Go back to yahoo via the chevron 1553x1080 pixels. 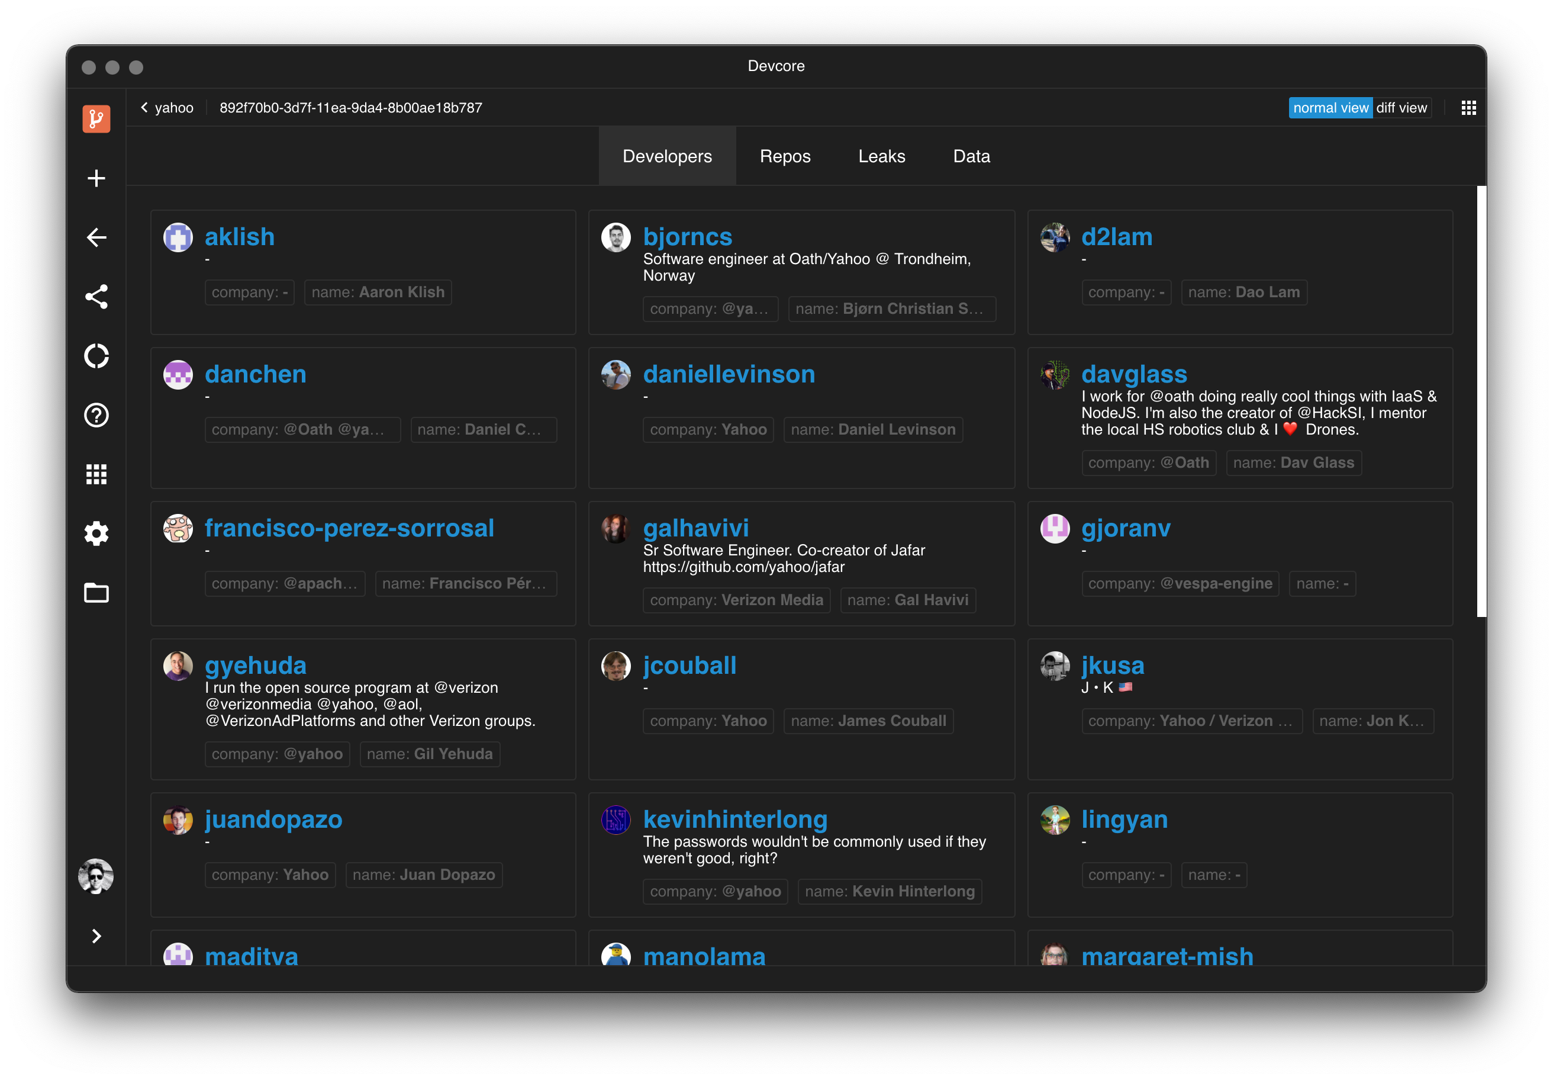pyautogui.click(x=144, y=108)
